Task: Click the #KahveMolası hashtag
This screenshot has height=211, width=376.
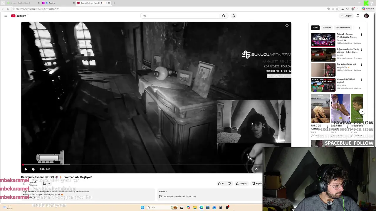Action: click(82, 192)
